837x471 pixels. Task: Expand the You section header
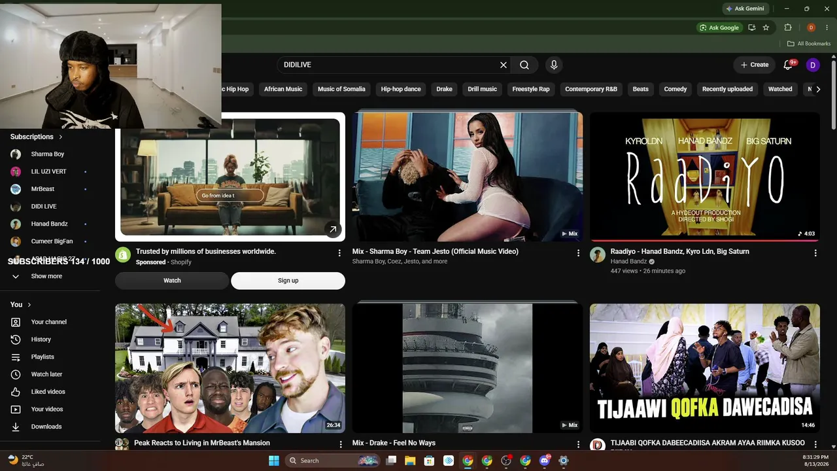pyautogui.click(x=21, y=305)
